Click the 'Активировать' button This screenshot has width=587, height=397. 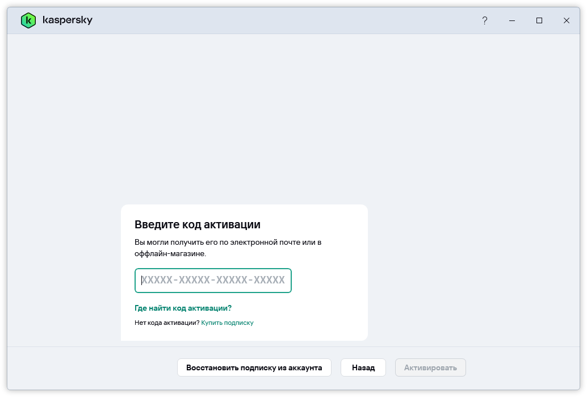[430, 367]
